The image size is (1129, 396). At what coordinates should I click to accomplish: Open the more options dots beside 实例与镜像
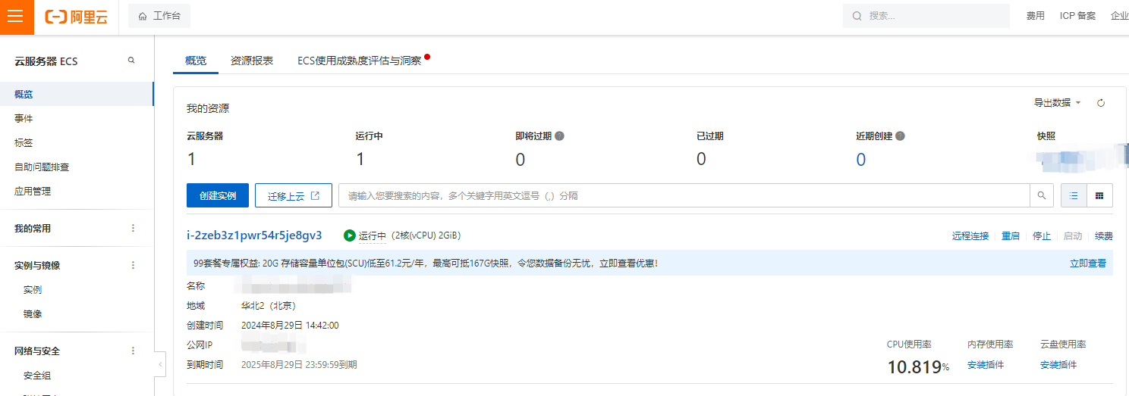[x=134, y=265]
